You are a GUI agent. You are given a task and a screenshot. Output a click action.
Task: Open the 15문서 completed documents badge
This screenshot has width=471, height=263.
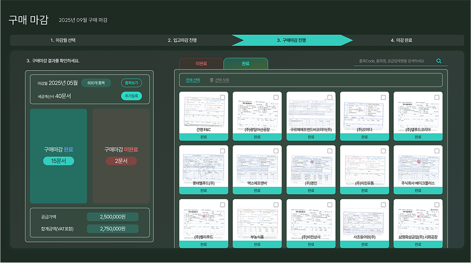click(59, 161)
